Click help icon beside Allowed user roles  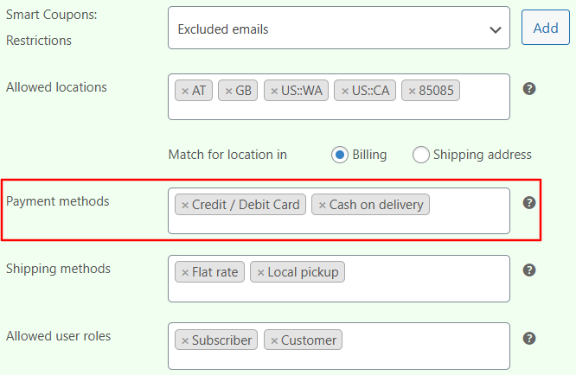[x=529, y=339]
